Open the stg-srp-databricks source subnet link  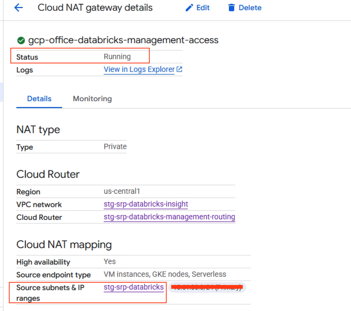[134, 287]
